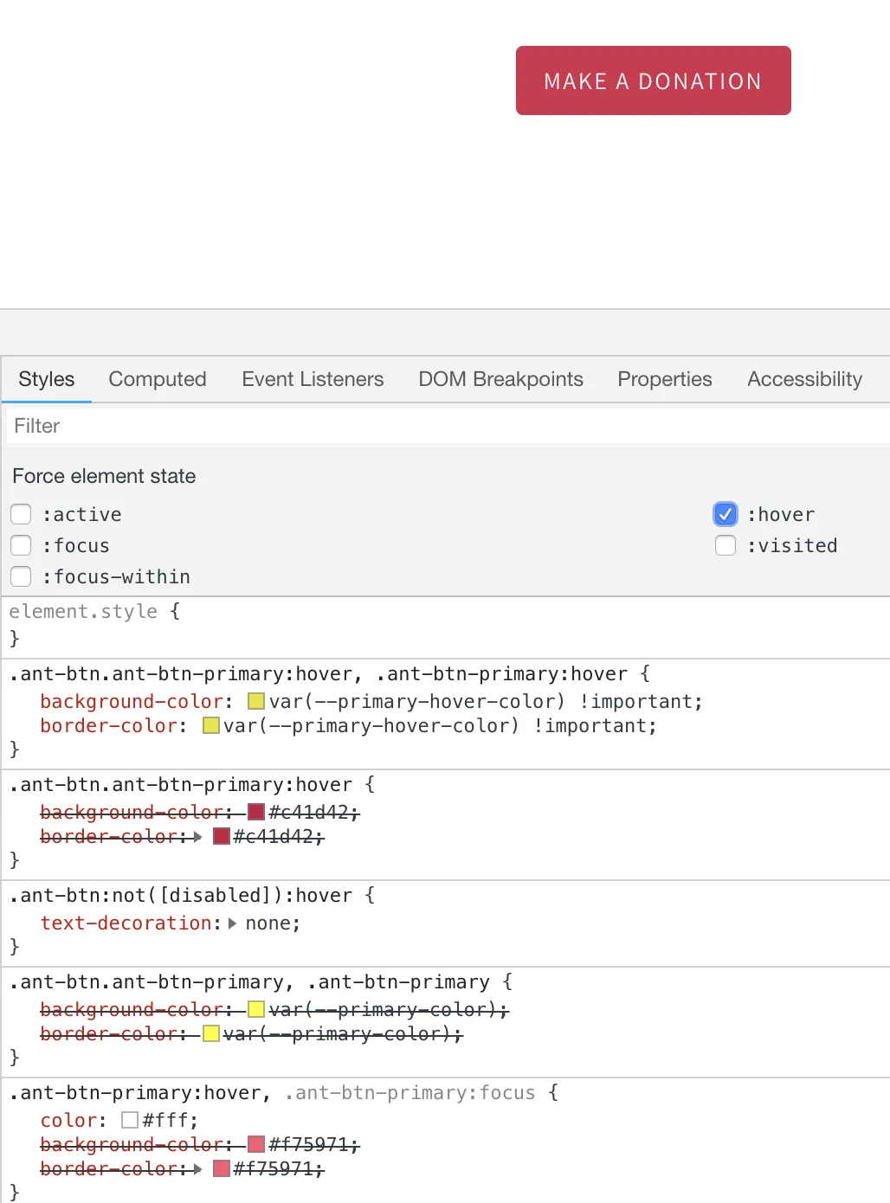Switch to the Accessibility tab

[x=804, y=379]
